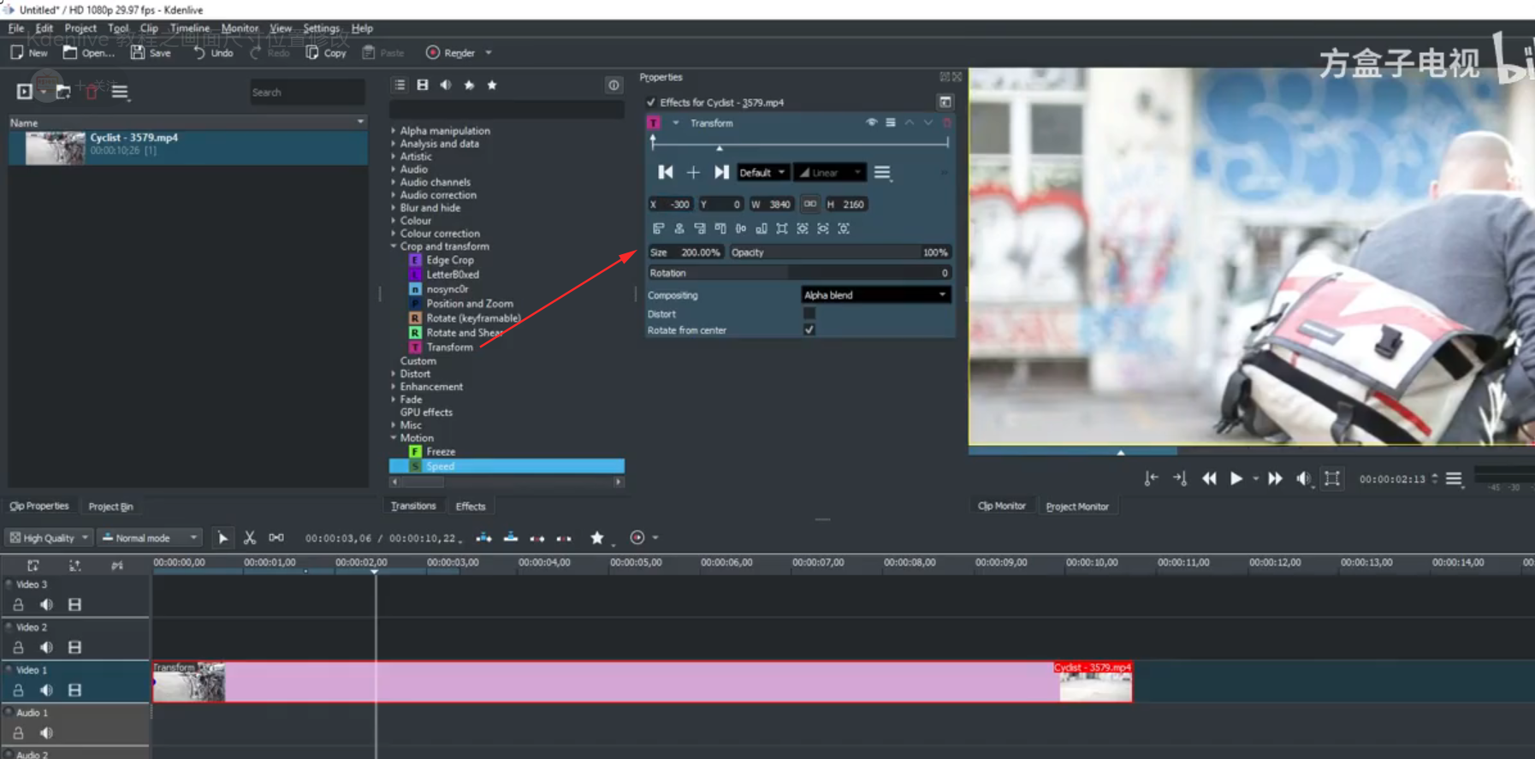Uncheck Rotate from center

[809, 329]
